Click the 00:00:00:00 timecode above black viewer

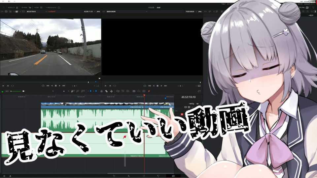pos(111,12)
